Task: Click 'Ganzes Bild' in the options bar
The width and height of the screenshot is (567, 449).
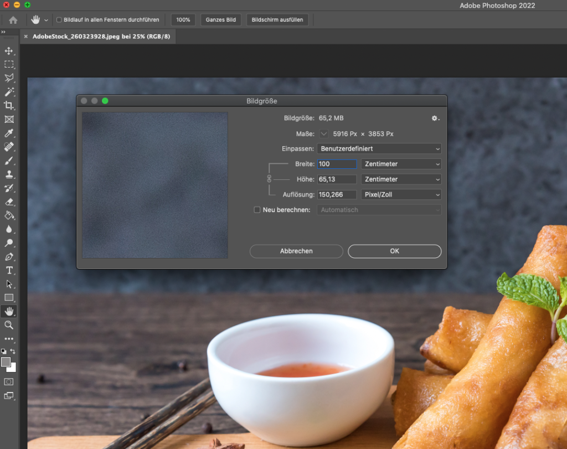Action: (x=221, y=19)
